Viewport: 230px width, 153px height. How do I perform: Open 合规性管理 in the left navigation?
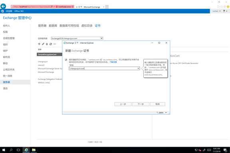(x=9, y=38)
